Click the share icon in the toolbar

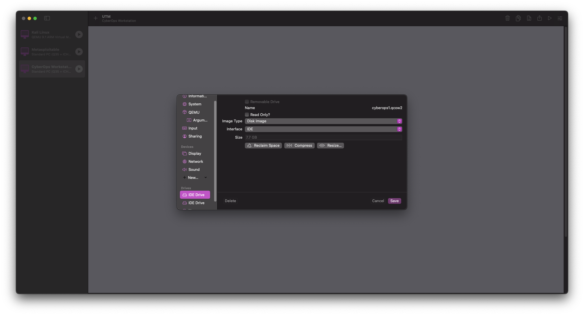(x=539, y=18)
